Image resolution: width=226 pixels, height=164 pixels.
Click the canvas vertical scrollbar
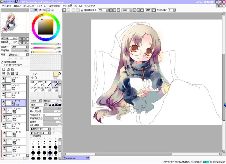[224, 87]
